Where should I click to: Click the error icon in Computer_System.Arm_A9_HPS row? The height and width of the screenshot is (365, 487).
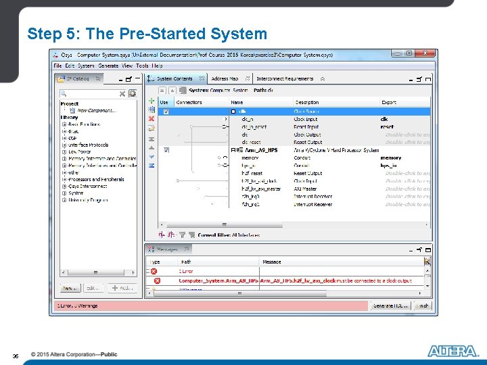157,281
